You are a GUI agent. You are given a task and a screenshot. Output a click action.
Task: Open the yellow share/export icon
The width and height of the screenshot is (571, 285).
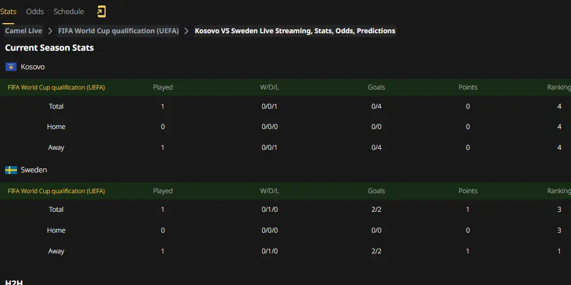click(101, 12)
